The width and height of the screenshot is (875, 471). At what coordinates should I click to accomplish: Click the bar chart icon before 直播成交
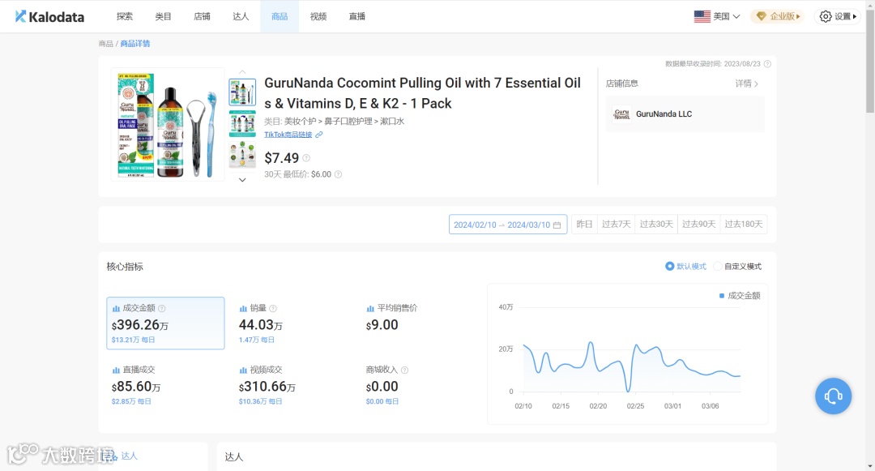click(116, 370)
